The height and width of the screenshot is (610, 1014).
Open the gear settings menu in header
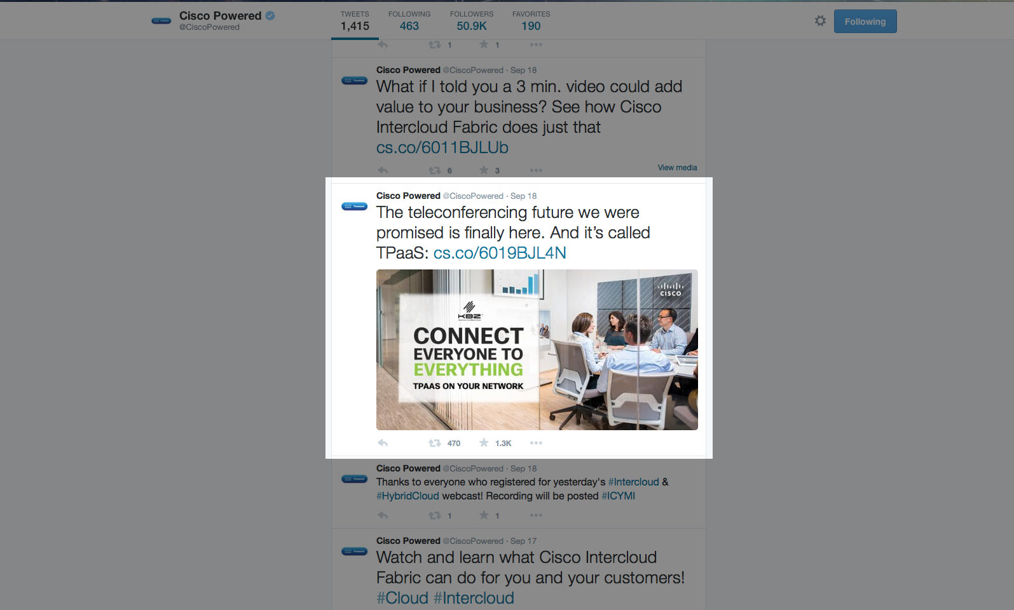pyautogui.click(x=820, y=21)
